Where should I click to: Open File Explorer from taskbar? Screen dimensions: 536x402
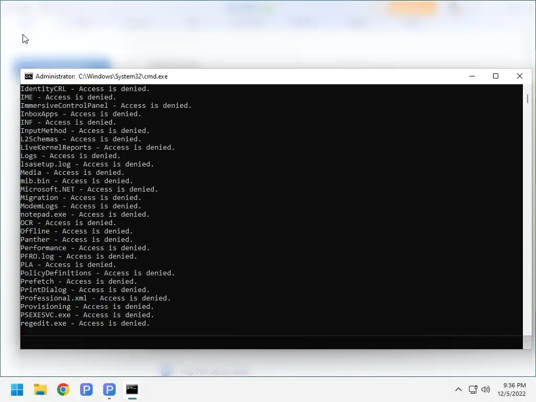point(40,389)
